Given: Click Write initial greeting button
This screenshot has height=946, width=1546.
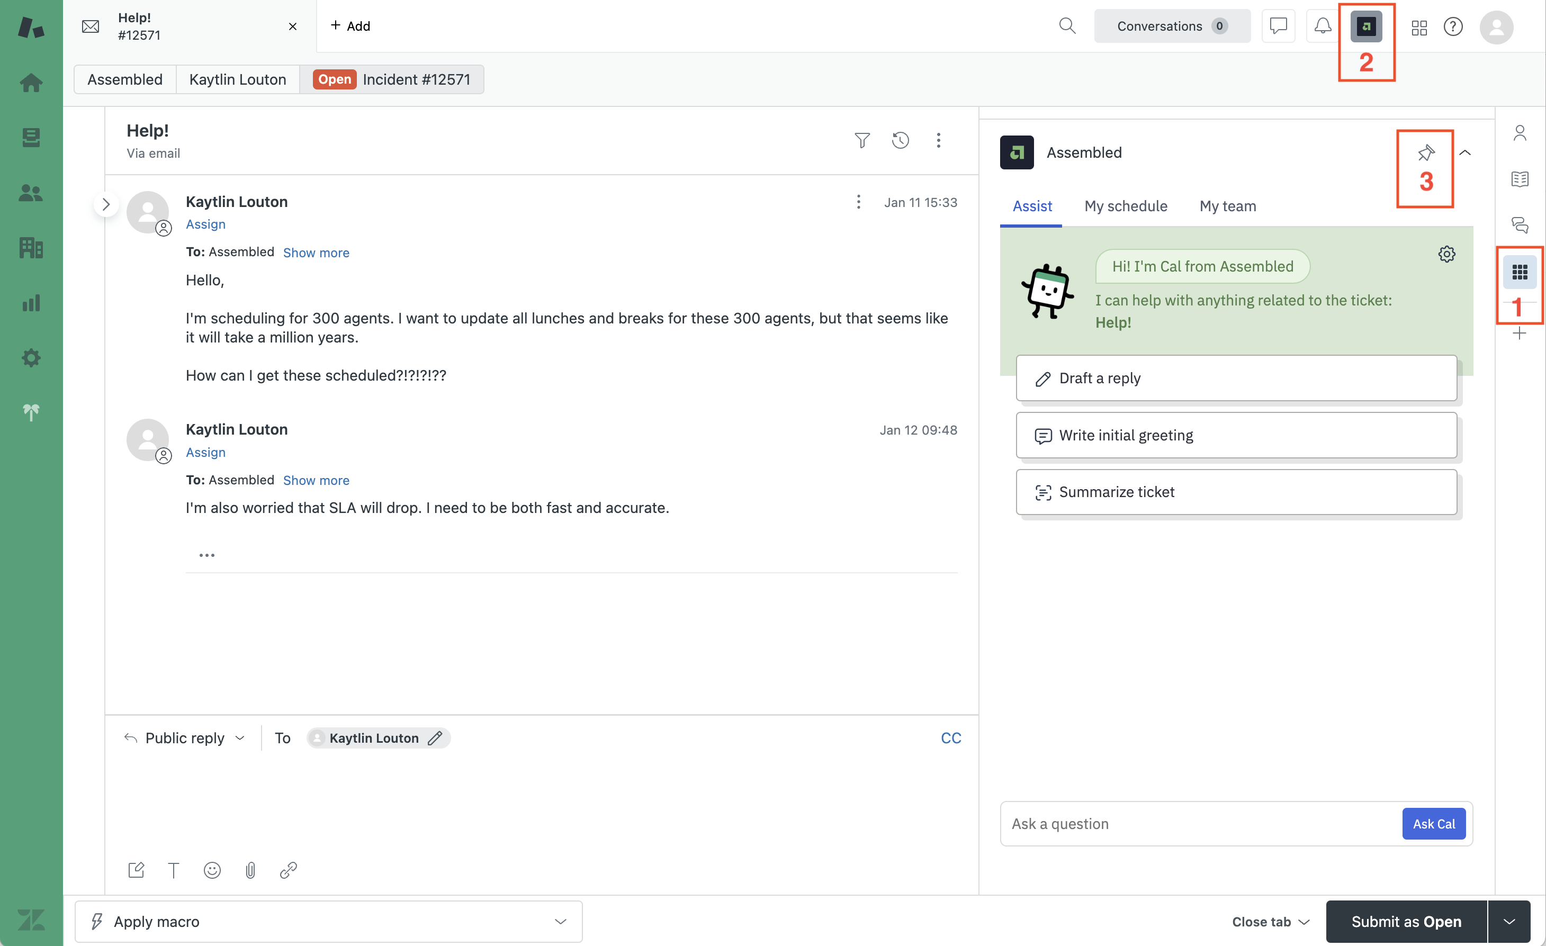Looking at the screenshot, I should pos(1236,435).
